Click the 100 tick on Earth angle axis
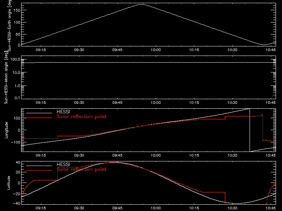Image resolution: width=282 pixels, height=211 pixels. click(x=17, y=23)
